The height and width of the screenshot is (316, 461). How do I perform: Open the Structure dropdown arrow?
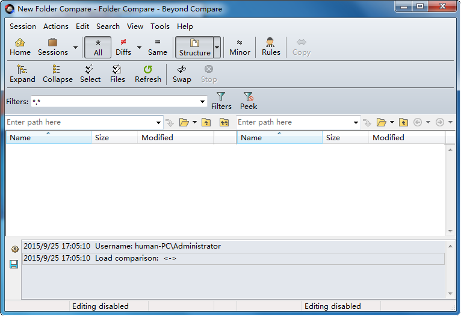pos(217,48)
